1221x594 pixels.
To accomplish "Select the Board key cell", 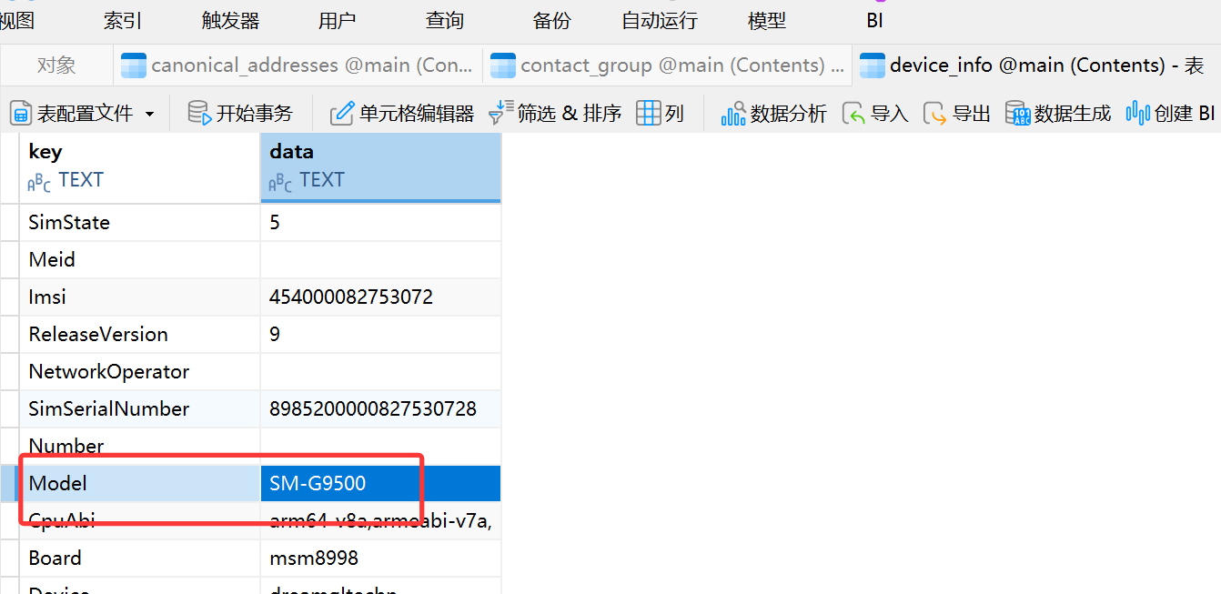I will point(140,558).
